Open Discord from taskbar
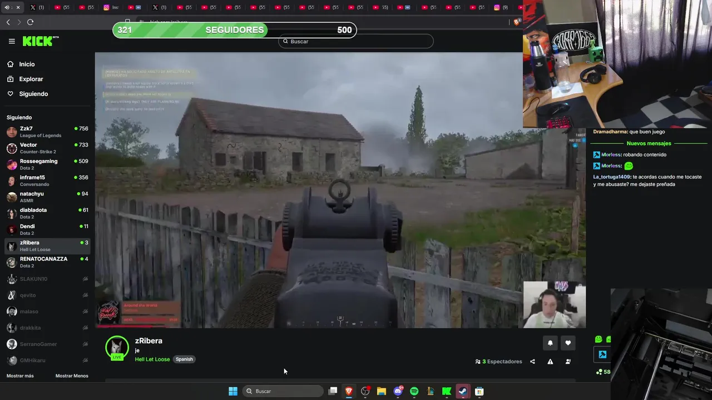This screenshot has height=400, width=712. pos(398,391)
